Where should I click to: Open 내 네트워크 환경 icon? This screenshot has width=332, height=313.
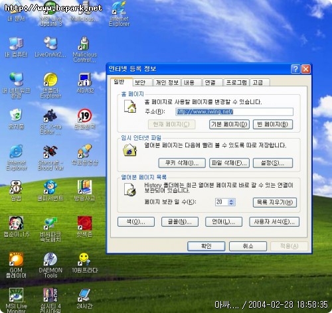click(x=16, y=85)
